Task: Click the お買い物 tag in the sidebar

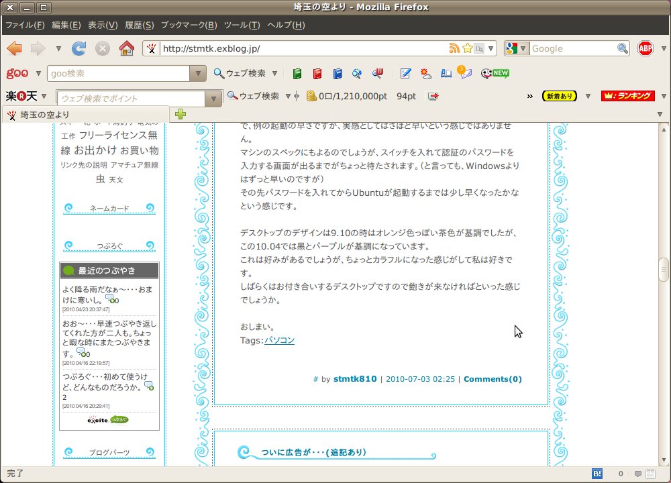Action: click(x=140, y=150)
